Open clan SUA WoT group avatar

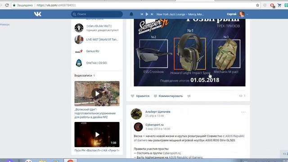[79, 28]
